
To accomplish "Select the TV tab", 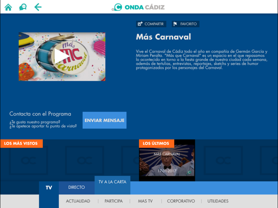I will [x=49, y=188].
